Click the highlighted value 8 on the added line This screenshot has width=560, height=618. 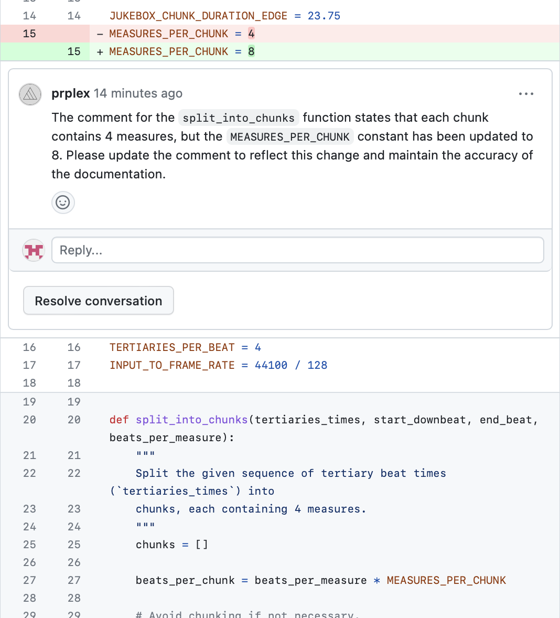(251, 51)
